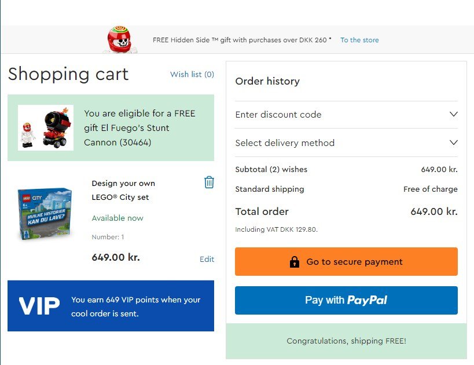The image size is (474, 365).
Task: Open 'Design your own LEGO City set' title
Action: [123, 190]
